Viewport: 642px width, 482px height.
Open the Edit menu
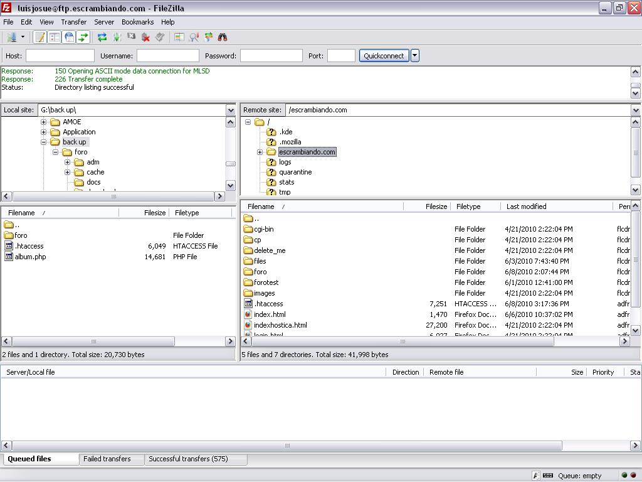[26, 22]
